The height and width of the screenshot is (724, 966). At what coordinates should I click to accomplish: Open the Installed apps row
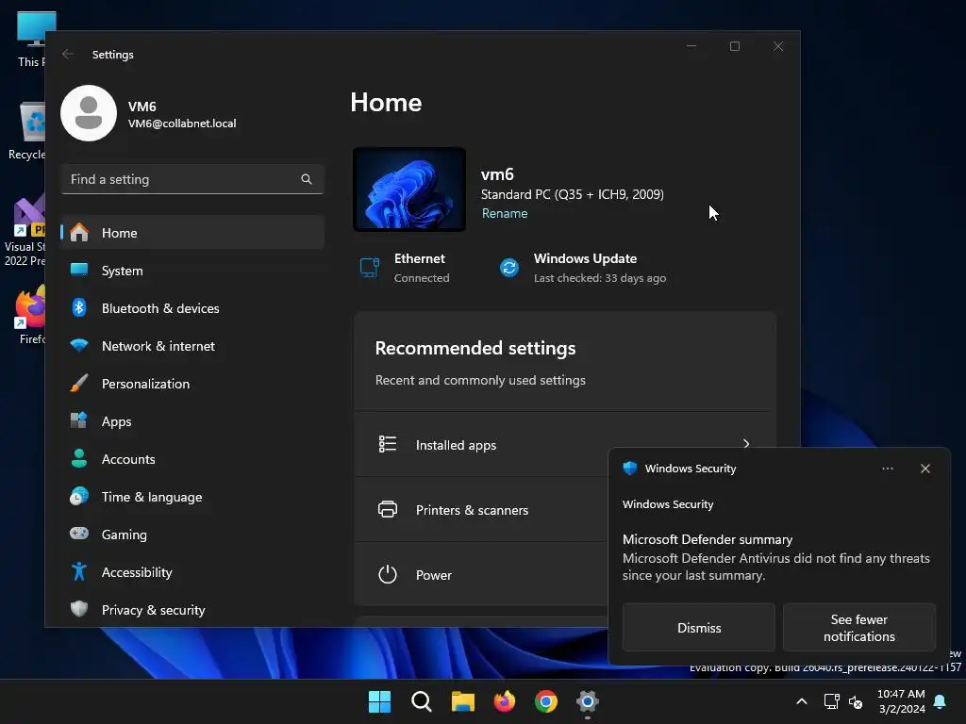tap(565, 445)
